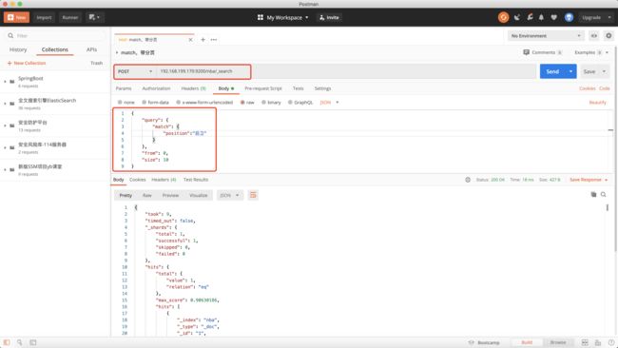Screen dimensions: 618x348
Task: Copy response body with copy icon
Action: point(593,195)
